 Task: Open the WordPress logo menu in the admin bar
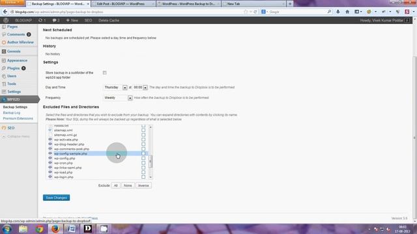click(6, 20)
